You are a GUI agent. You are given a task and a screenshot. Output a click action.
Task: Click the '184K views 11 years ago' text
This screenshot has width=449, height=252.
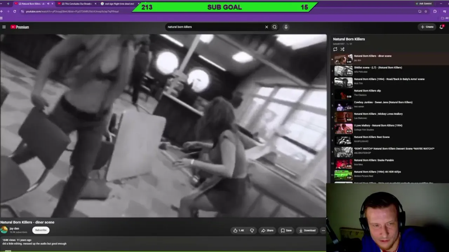(17, 240)
